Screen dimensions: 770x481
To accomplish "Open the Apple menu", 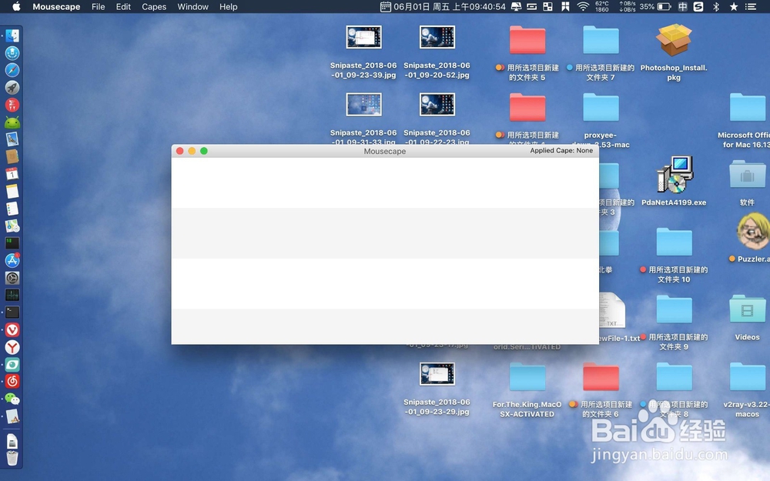I will (16, 6).
